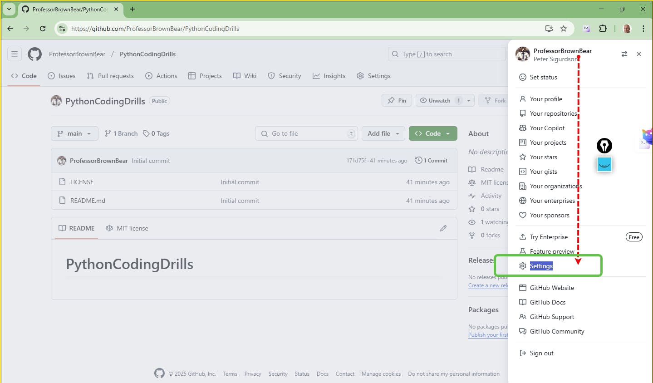Click the Terms footer link
This screenshot has width=653, height=383.
pos(230,374)
